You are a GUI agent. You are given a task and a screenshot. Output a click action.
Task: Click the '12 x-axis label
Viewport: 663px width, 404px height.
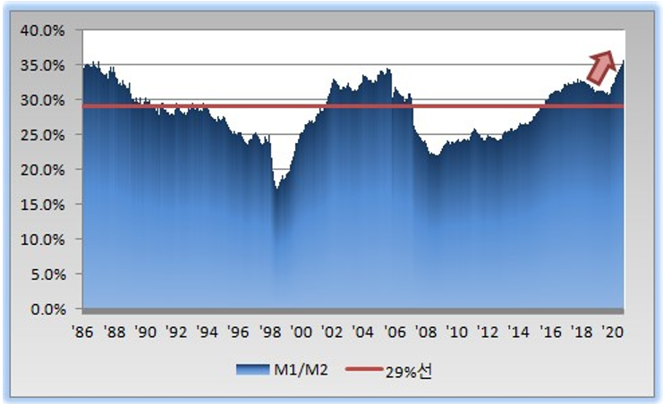488,332
